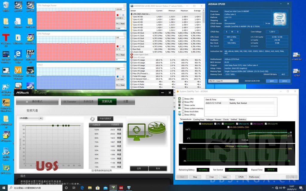Switch to AIDA64 taskbar icon
The width and height of the screenshot is (306, 191).
click(x=121, y=188)
